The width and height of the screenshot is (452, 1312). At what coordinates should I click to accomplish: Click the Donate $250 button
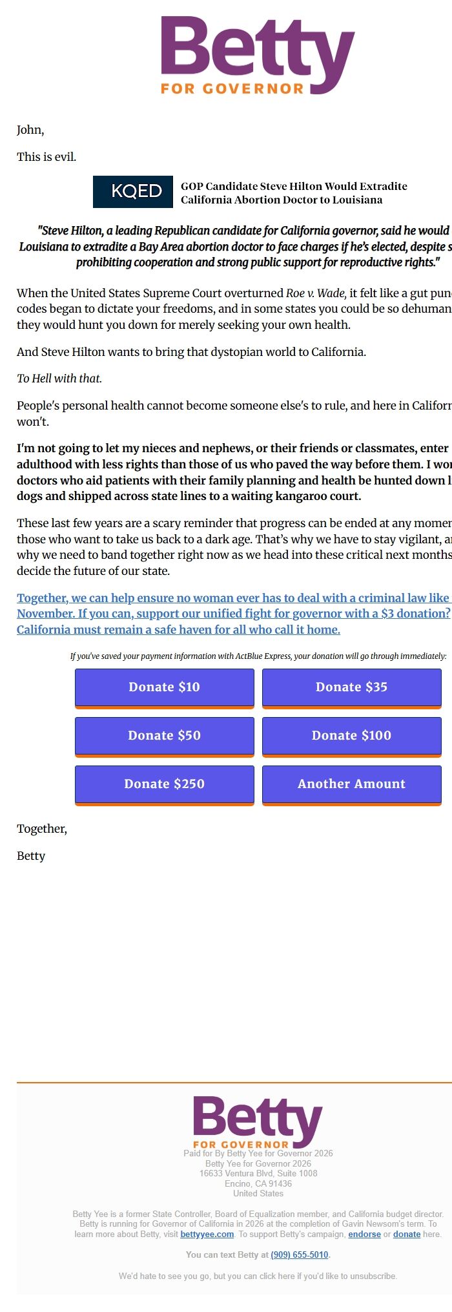point(164,784)
